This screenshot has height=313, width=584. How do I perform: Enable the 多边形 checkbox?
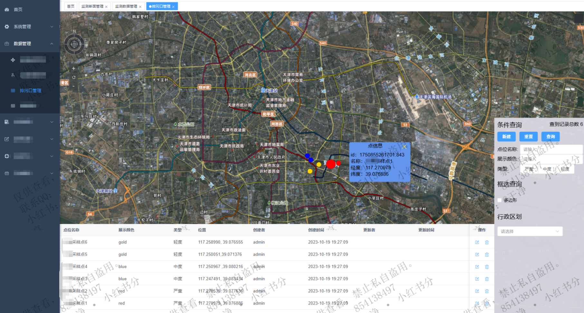click(500, 200)
